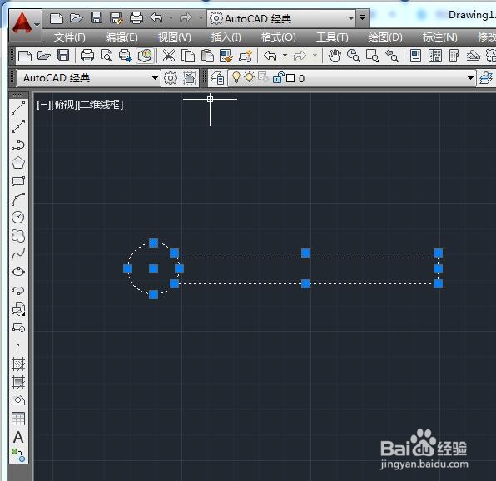The width and height of the screenshot is (496, 481).
Task: Toggle layer 0 lock padlock icon
Action: [x=278, y=77]
